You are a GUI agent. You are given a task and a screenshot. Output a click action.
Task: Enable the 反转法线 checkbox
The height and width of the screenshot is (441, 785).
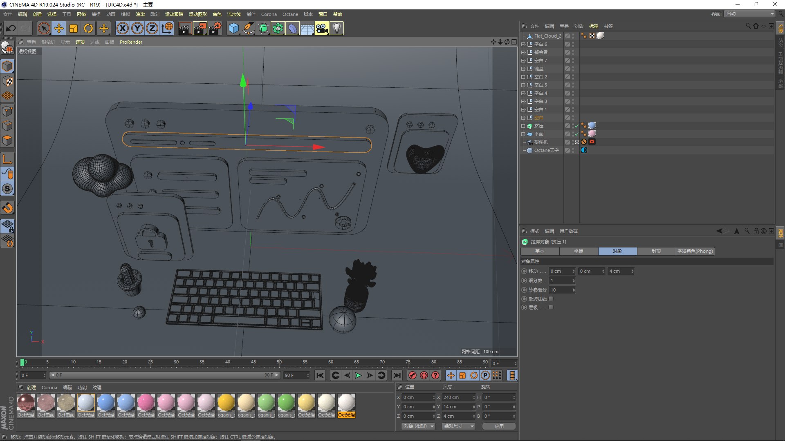(x=551, y=299)
